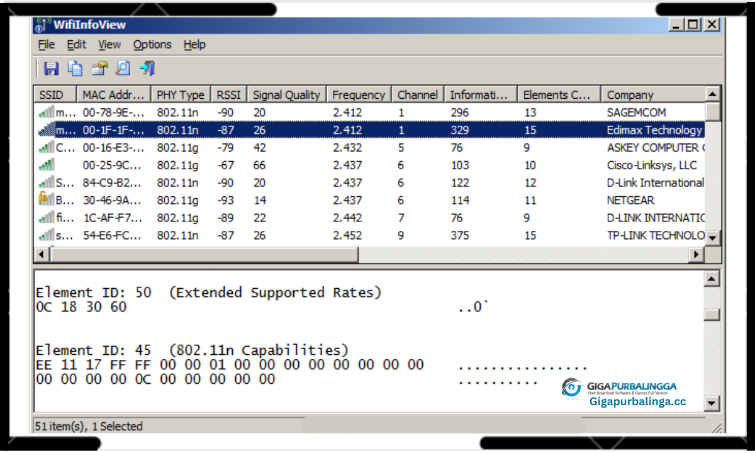Click the horizontal scrollbar thumb
The width and height of the screenshot is (755, 453).
coord(204,255)
